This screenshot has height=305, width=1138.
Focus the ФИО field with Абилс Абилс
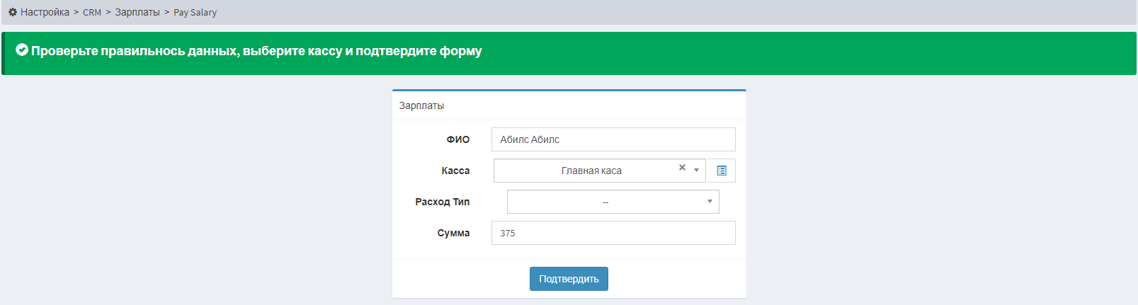pyautogui.click(x=613, y=139)
